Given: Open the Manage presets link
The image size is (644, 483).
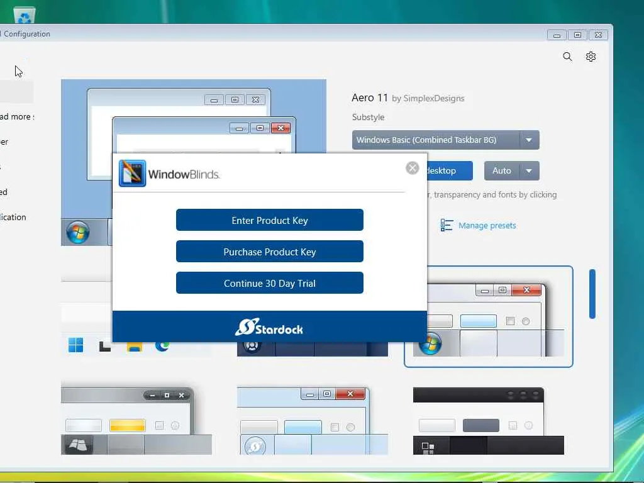Looking at the screenshot, I should [487, 226].
